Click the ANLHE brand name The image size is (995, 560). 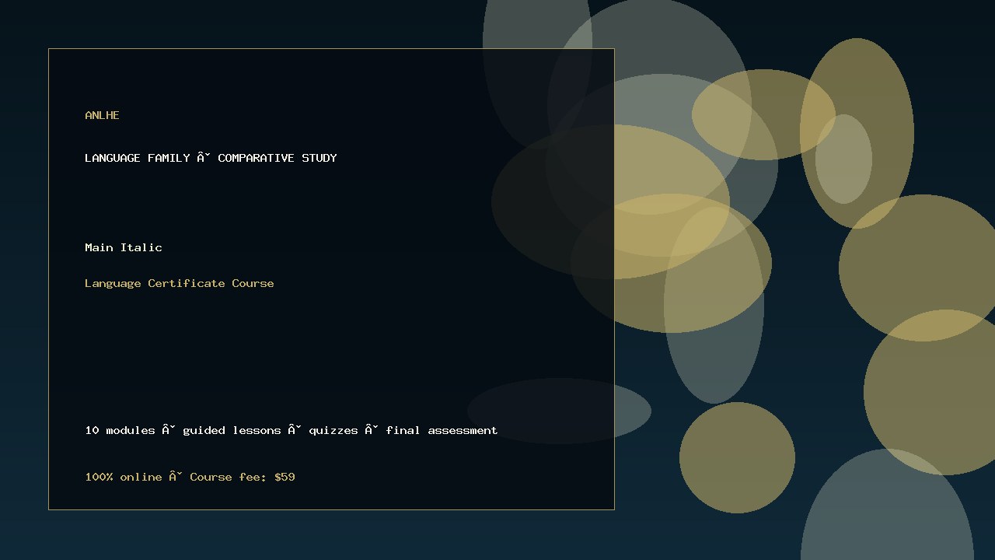point(102,115)
